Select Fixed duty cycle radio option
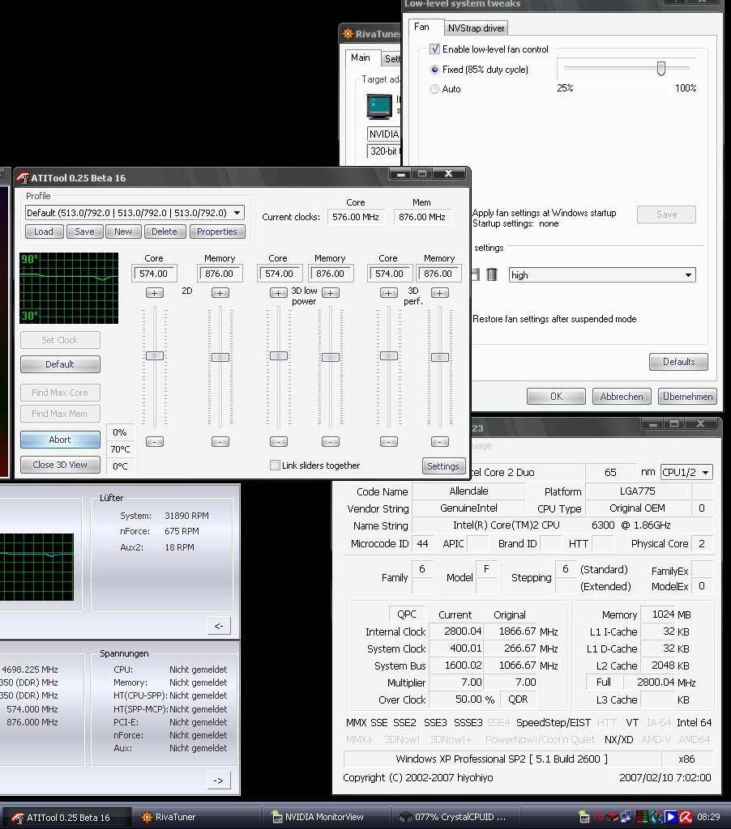731x829 pixels. point(434,70)
